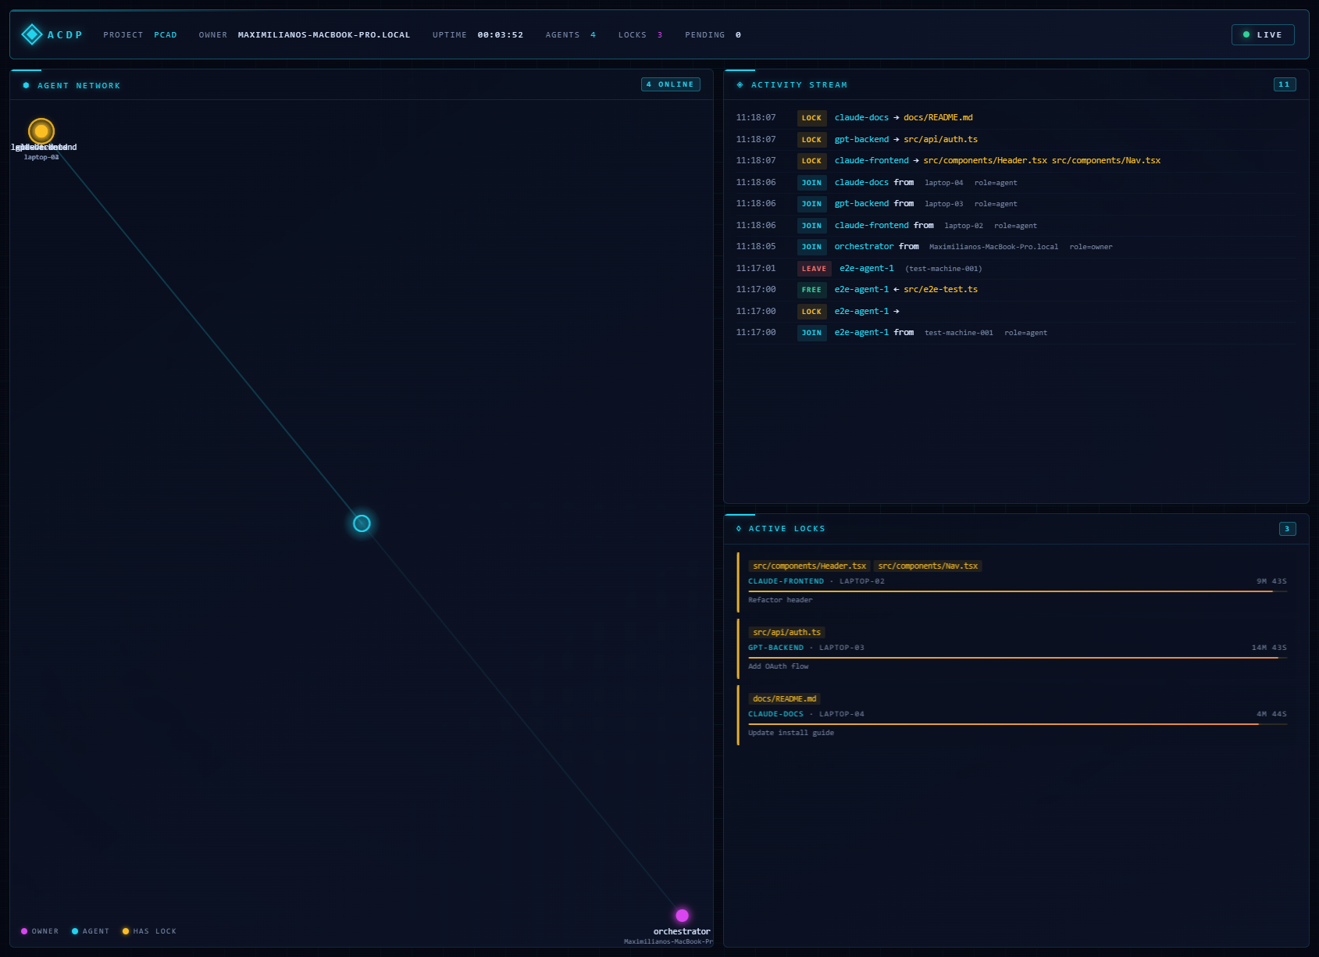Click PENDING count 0 in header
1319x957 pixels.
pyautogui.click(x=738, y=35)
